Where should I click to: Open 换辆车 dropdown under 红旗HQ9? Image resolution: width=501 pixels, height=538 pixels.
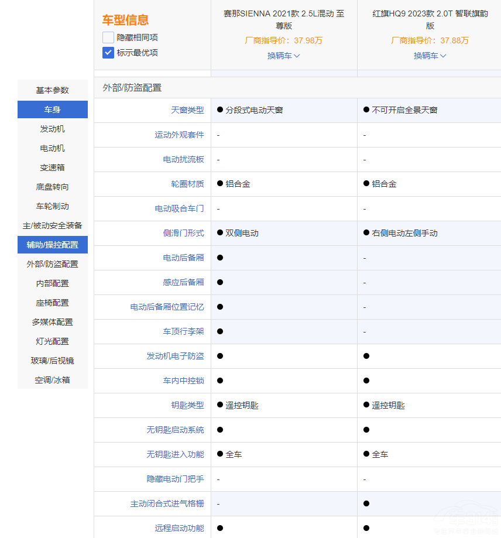click(x=430, y=56)
